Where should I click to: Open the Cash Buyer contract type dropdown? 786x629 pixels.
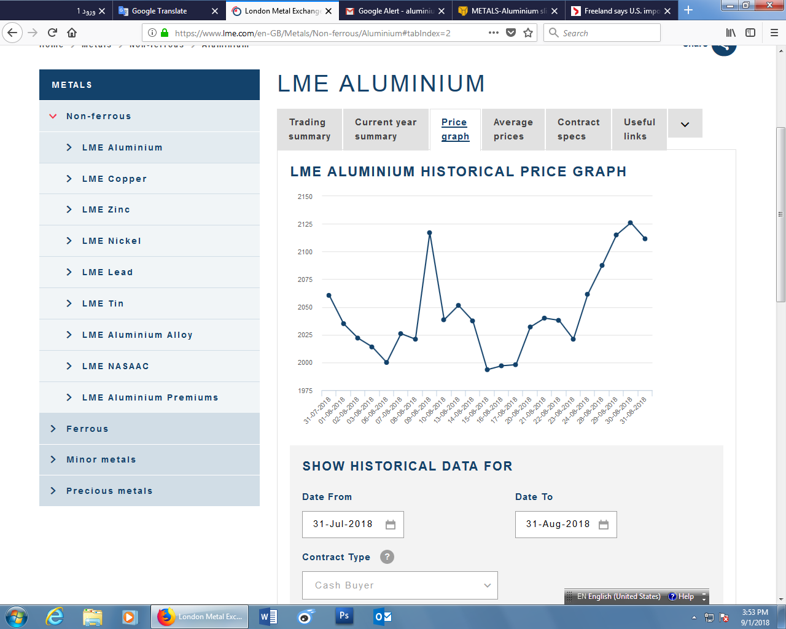pos(400,585)
